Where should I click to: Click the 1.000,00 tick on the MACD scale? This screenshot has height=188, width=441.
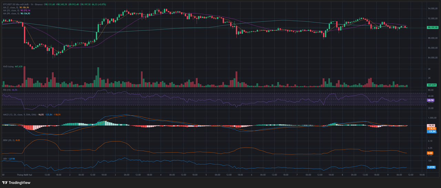coord(432,118)
